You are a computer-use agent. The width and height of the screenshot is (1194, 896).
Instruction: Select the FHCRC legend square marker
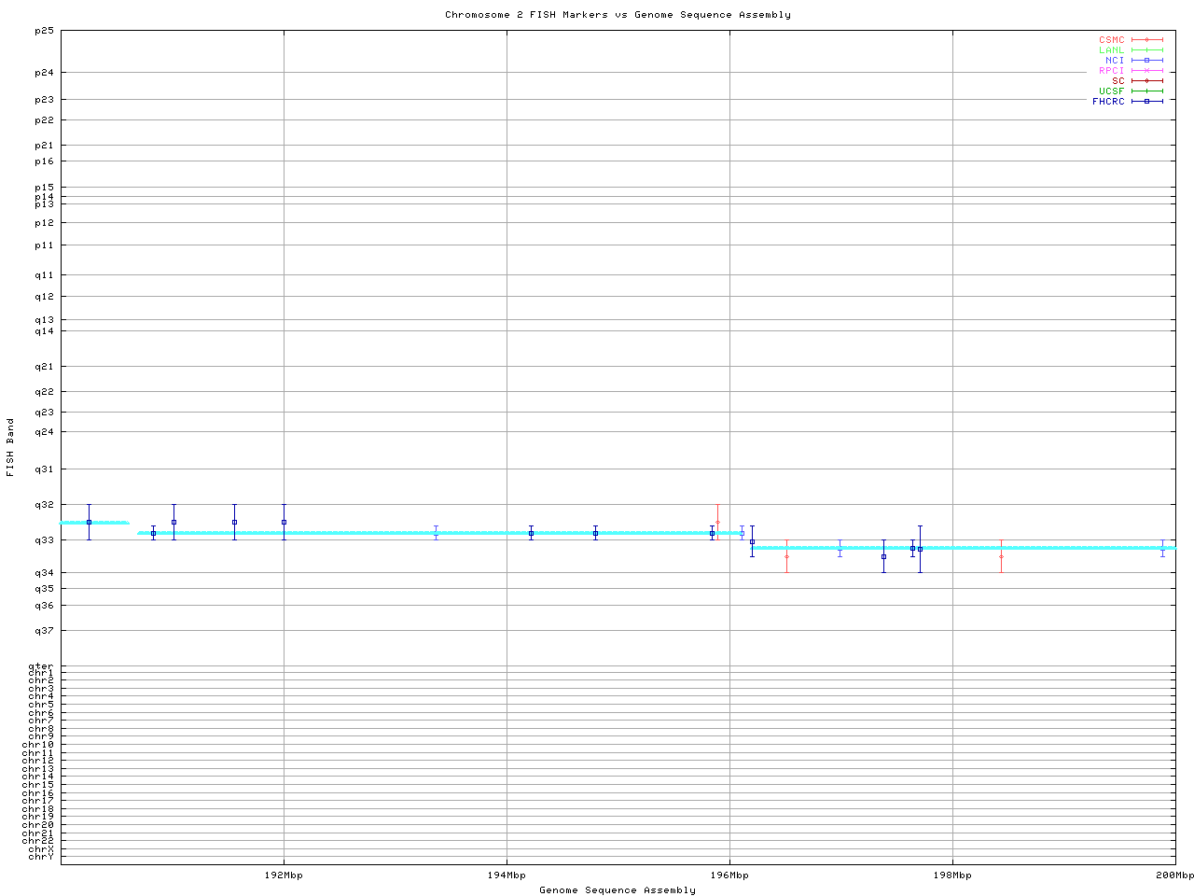[x=1146, y=102]
